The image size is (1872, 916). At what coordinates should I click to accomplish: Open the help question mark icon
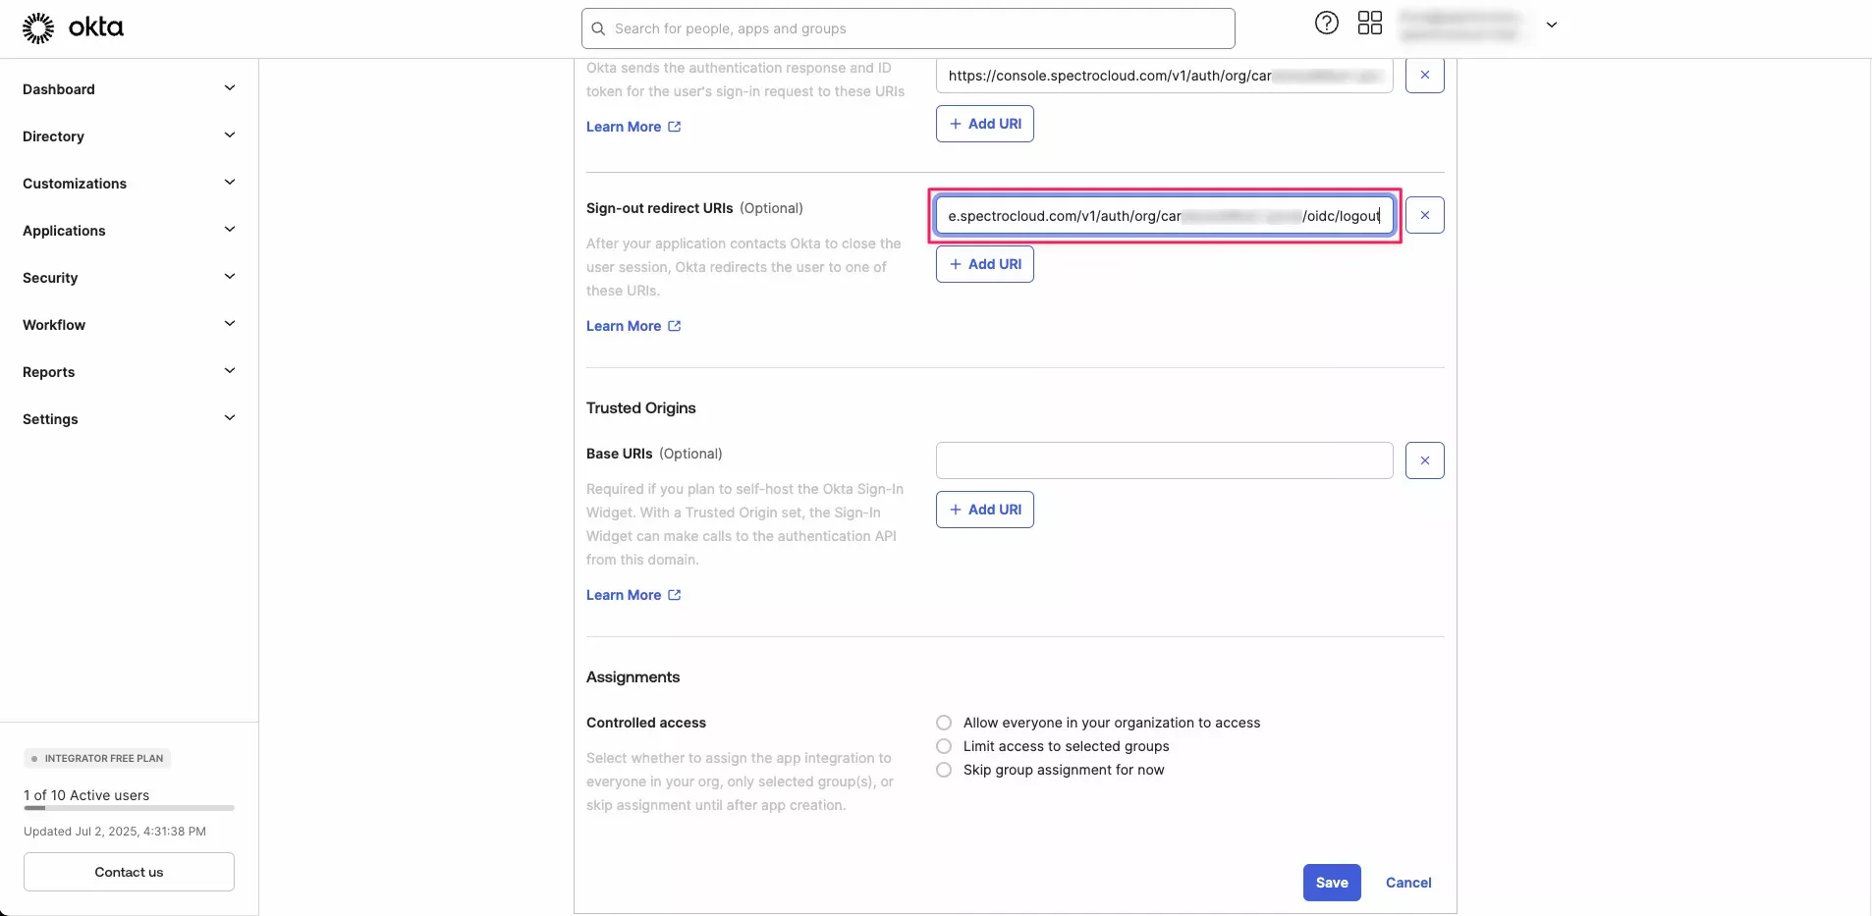coord(1327,23)
